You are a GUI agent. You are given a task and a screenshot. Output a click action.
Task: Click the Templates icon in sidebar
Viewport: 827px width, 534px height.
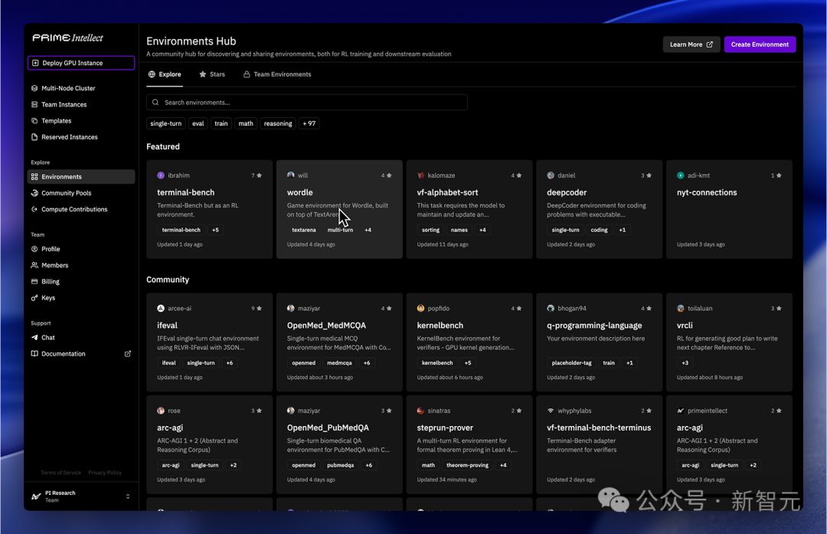34,121
